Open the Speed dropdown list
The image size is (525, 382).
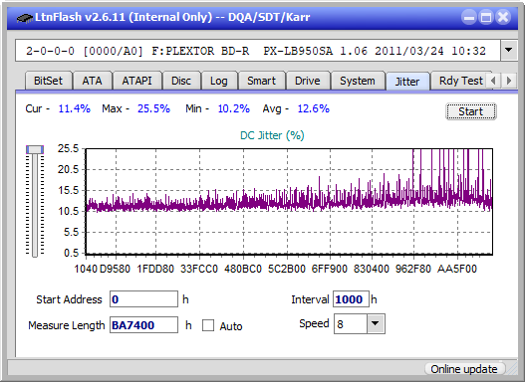[x=376, y=323]
